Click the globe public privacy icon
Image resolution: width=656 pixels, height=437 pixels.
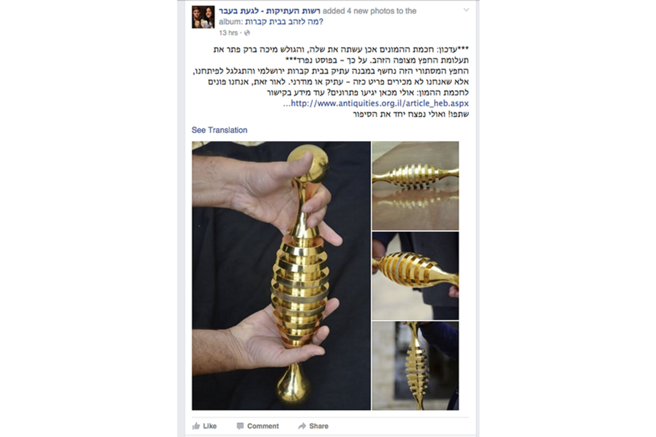[248, 33]
